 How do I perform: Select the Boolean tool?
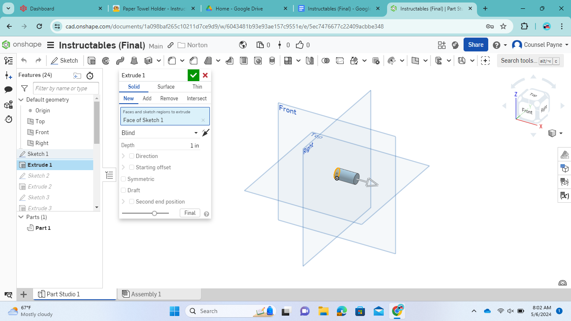[x=326, y=61]
